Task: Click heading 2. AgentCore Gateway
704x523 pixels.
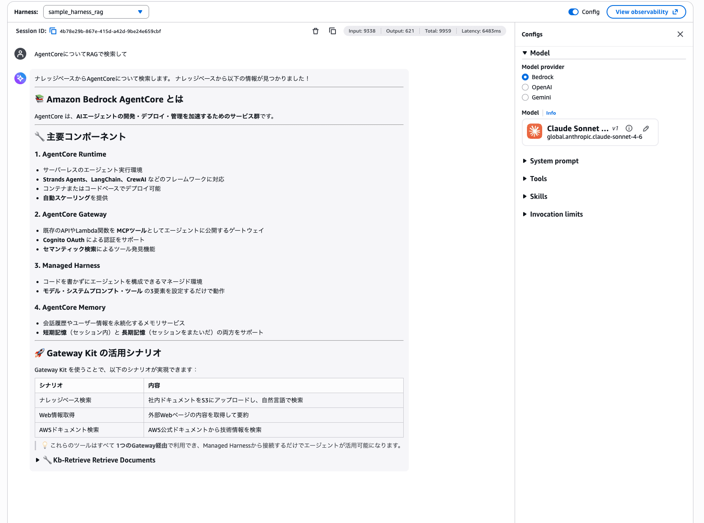Action: click(x=71, y=214)
